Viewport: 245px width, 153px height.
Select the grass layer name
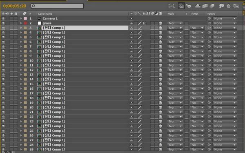pyautogui.click(x=47, y=23)
